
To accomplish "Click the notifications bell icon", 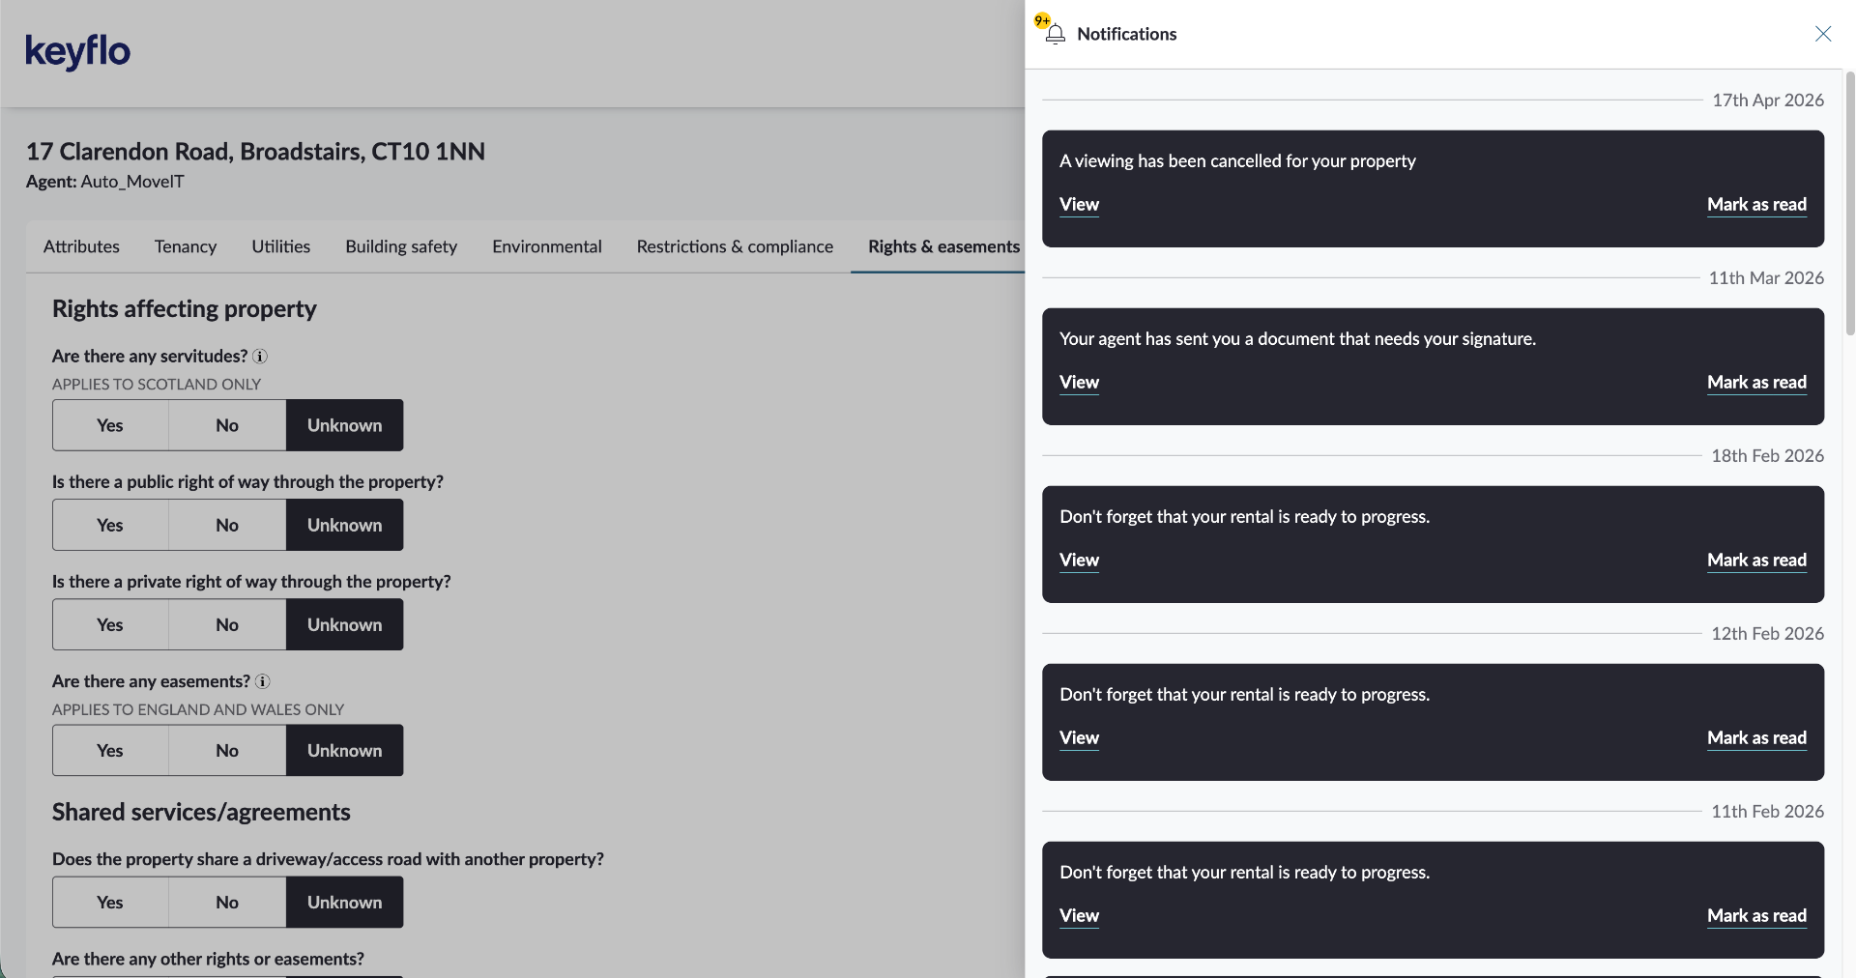I will (1055, 34).
